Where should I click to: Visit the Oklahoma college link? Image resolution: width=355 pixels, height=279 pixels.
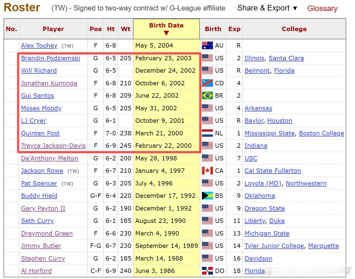(260, 196)
